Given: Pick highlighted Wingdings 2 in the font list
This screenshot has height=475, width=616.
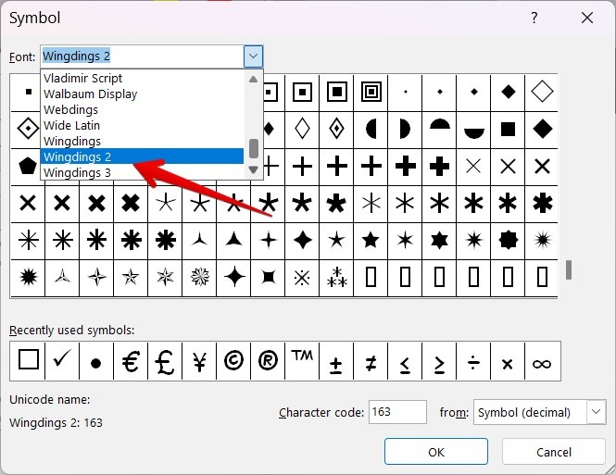Looking at the screenshot, I should coord(142,156).
